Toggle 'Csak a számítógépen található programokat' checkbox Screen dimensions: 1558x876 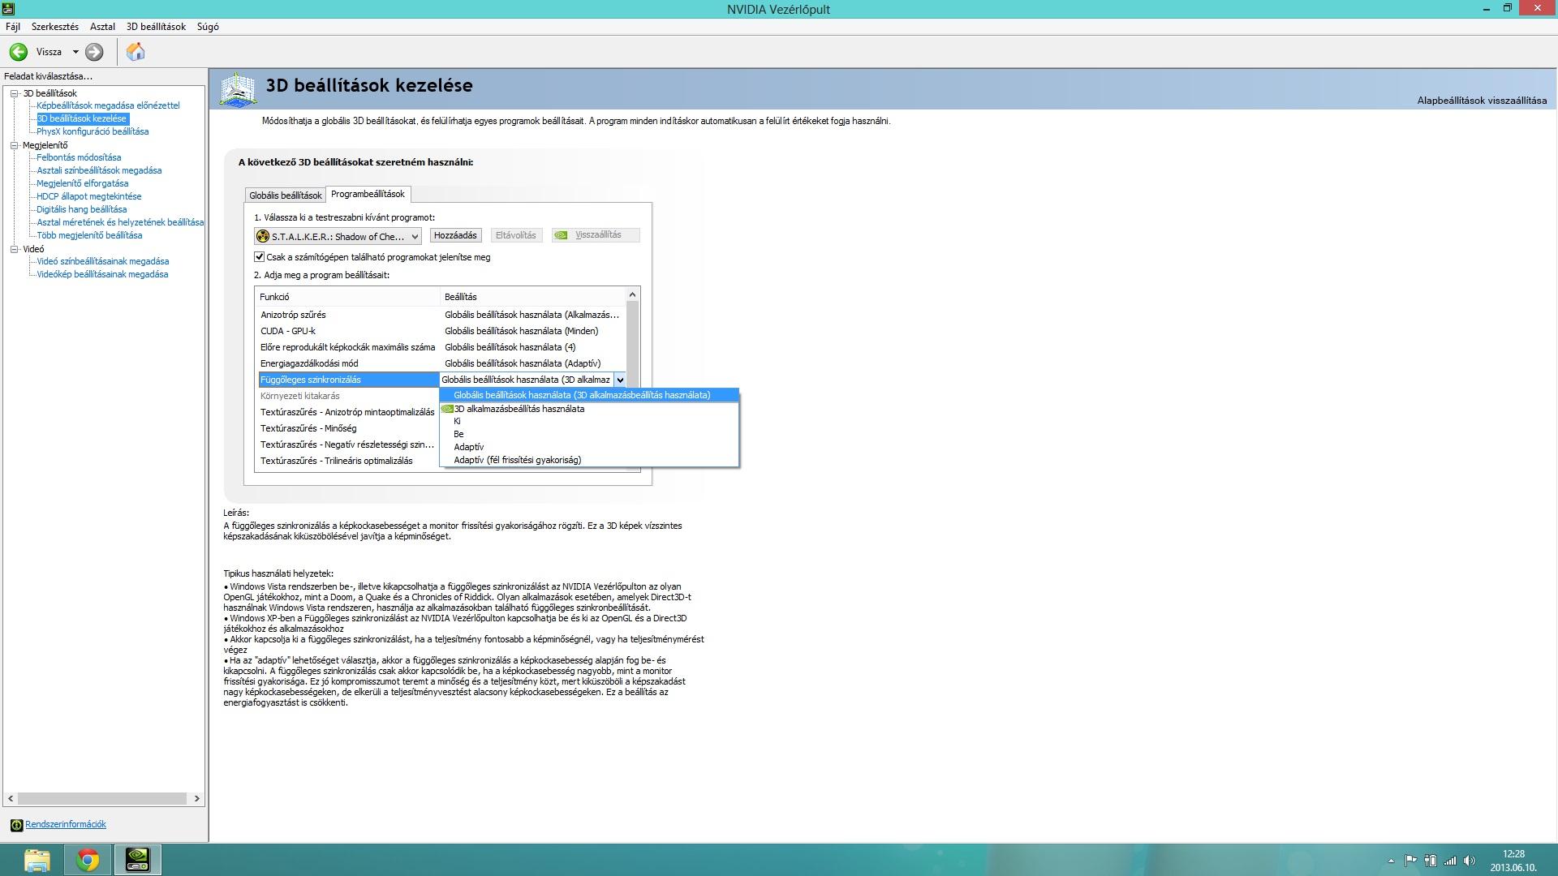260,257
